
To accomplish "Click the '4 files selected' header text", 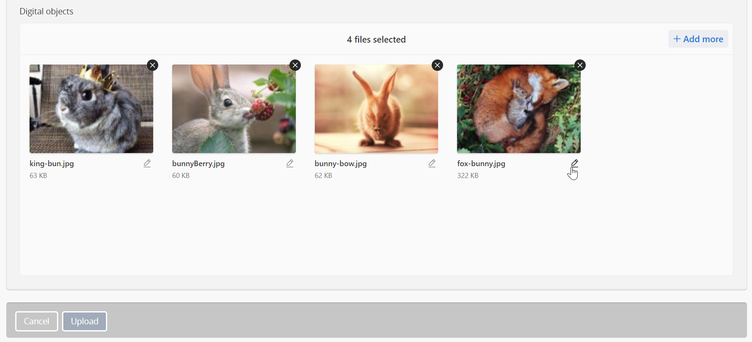I will pos(376,40).
